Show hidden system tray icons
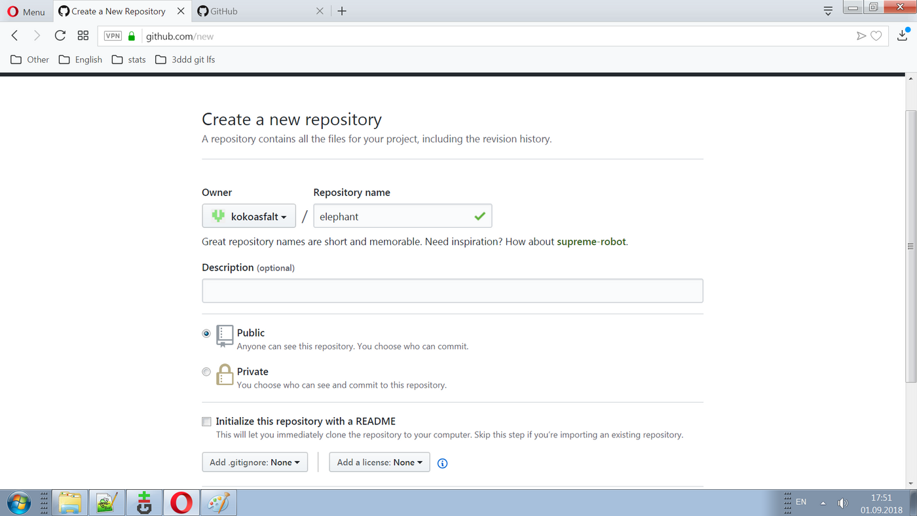The height and width of the screenshot is (516, 917). click(x=823, y=503)
